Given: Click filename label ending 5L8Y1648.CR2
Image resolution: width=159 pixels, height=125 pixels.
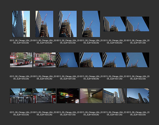Looking at the screenshot, I should point(91,77).
